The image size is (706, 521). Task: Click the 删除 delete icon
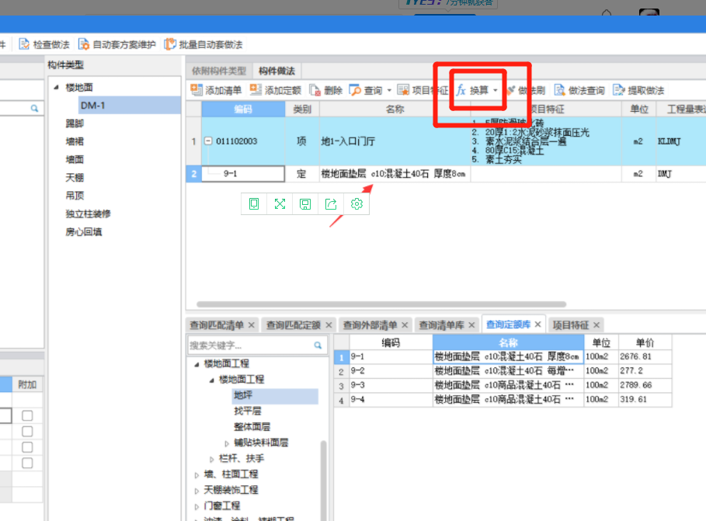click(x=315, y=90)
